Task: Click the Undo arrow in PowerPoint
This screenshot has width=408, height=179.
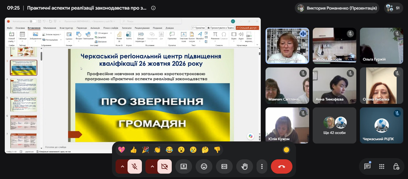Action: (44, 21)
